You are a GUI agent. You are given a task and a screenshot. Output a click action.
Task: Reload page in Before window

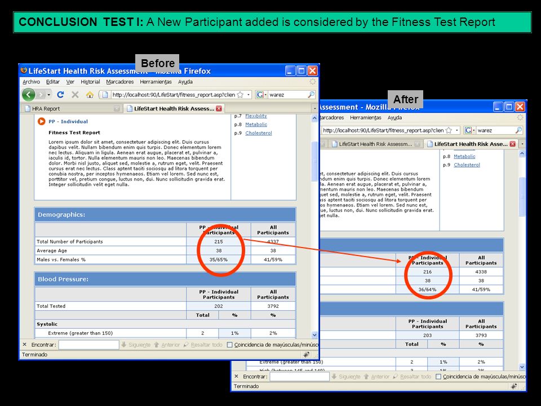pyautogui.click(x=60, y=95)
